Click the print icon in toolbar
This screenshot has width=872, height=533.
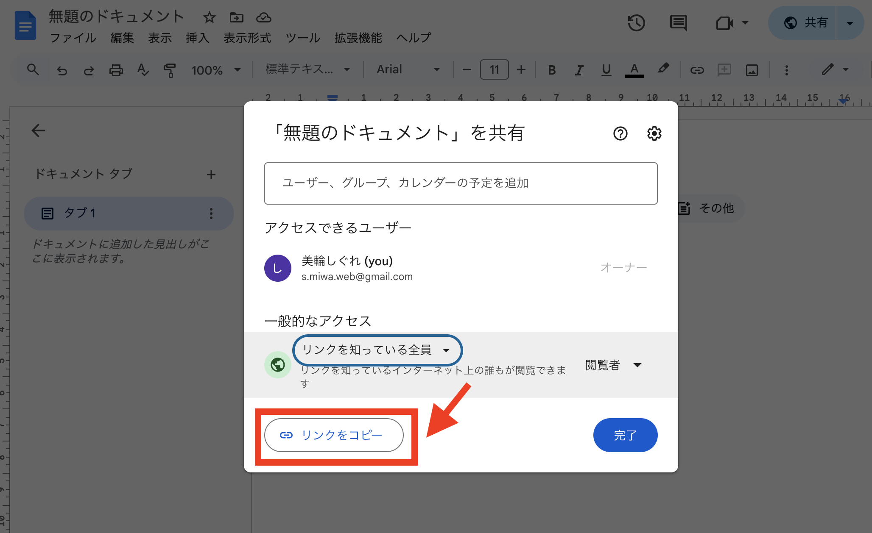point(116,70)
